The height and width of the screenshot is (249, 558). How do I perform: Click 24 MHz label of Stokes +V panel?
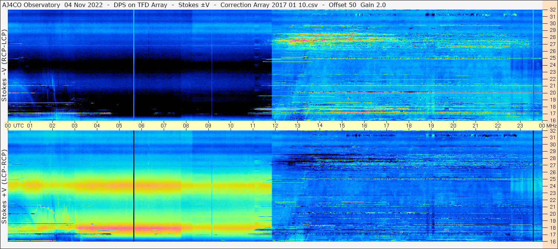[x=552, y=186]
